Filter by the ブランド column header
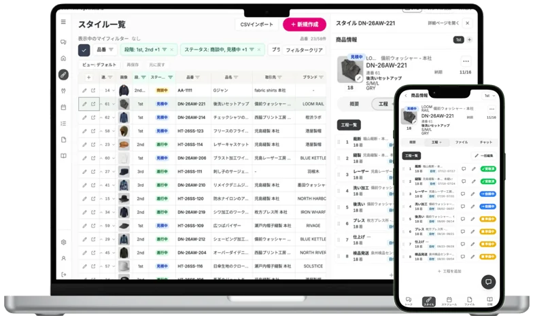Image resolution: width=533 pixels, height=320 pixels. (x=321, y=77)
